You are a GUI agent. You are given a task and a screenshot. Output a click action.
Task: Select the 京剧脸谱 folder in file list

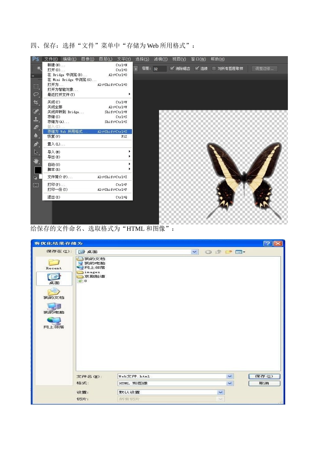click(91, 277)
